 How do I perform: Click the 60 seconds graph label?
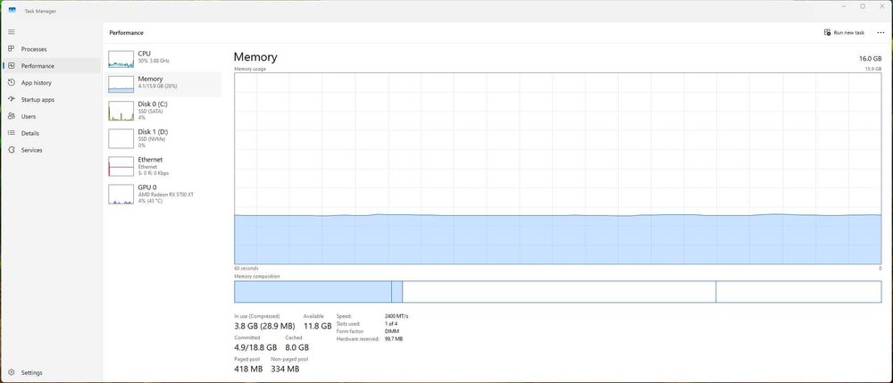[x=246, y=268]
